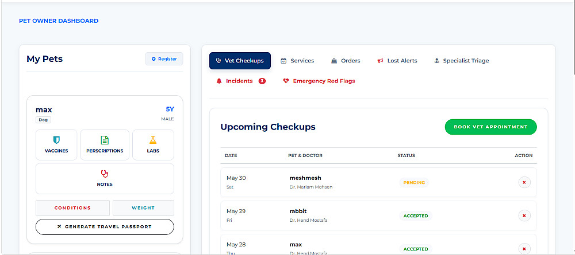Open the Labs flask icon
The image size is (575, 255).
(x=153, y=140)
